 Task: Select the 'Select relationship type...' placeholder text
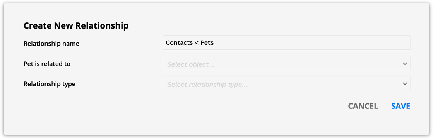207,85
